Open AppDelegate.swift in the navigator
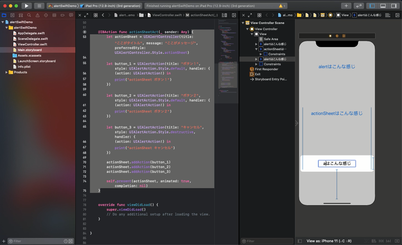The image size is (402, 245). point(31,33)
